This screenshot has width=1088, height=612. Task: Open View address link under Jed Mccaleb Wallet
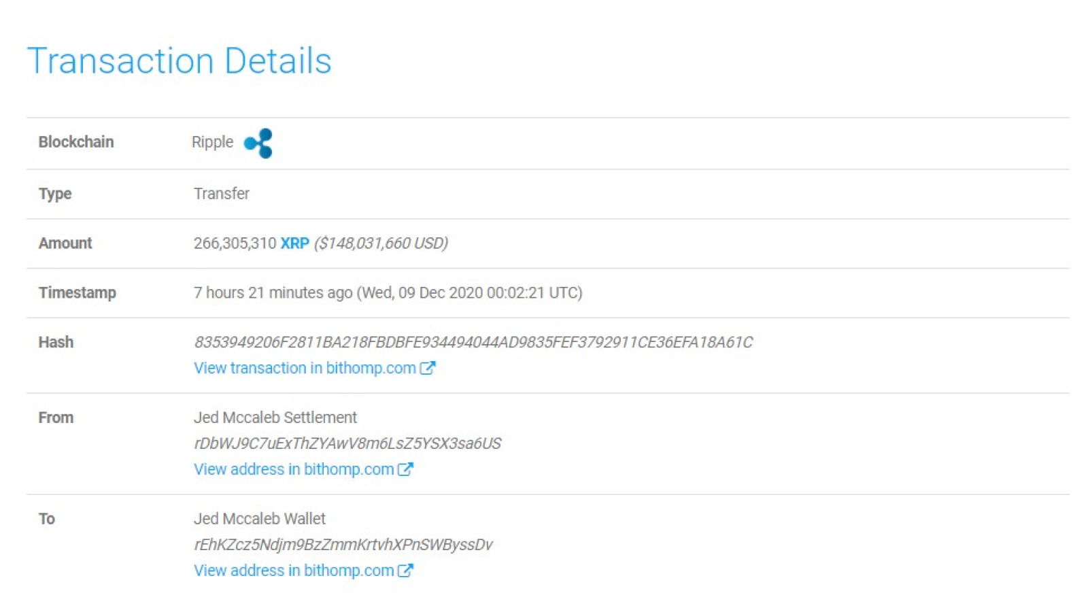pyautogui.click(x=294, y=571)
